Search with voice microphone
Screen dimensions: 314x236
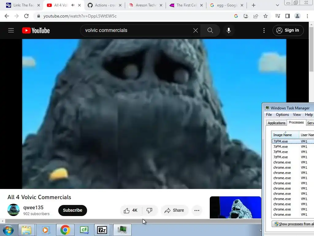[229, 30]
